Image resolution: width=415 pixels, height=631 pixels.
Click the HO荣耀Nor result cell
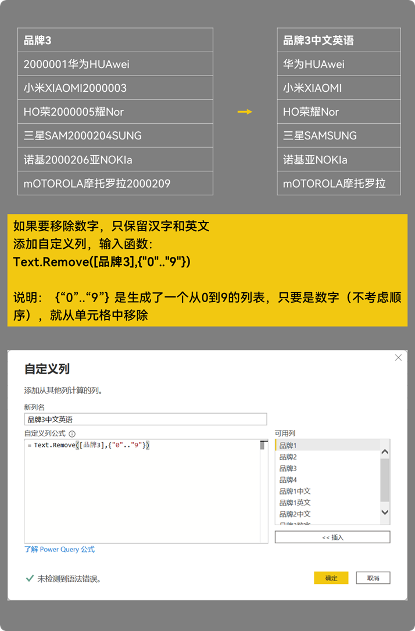click(338, 112)
